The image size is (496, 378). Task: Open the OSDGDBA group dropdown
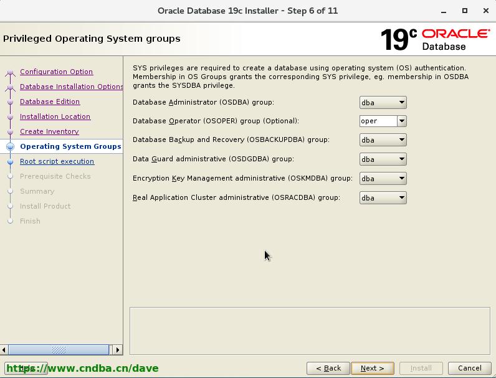pos(383,159)
